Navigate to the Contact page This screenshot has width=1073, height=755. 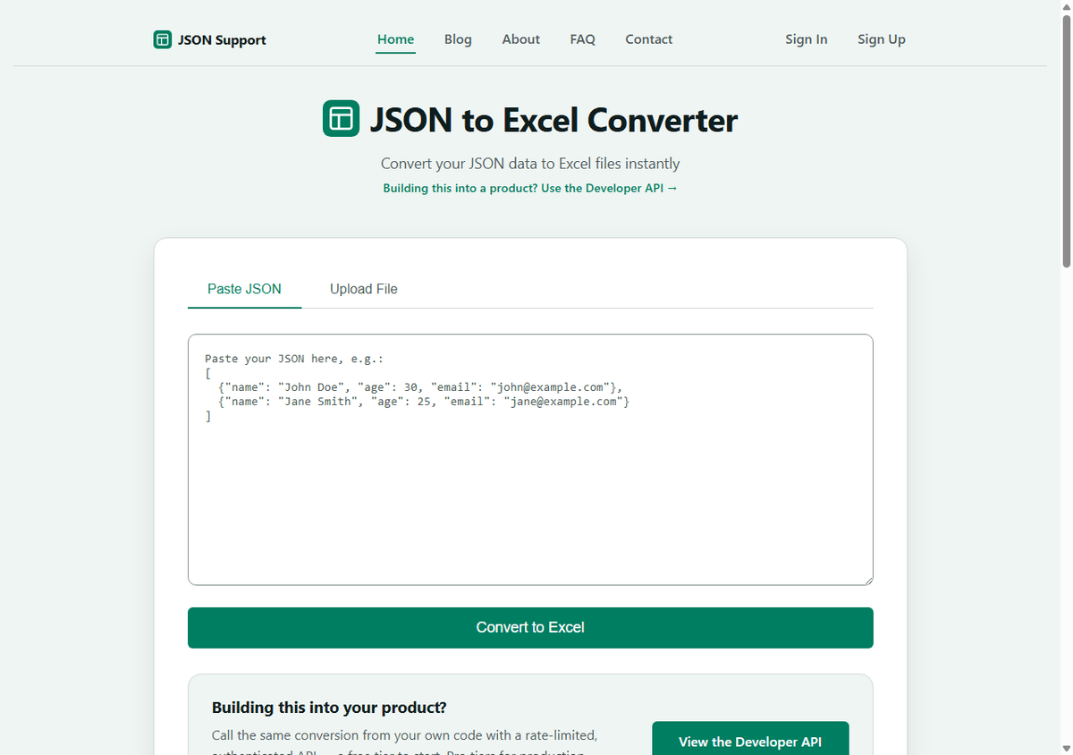pos(648,39)
